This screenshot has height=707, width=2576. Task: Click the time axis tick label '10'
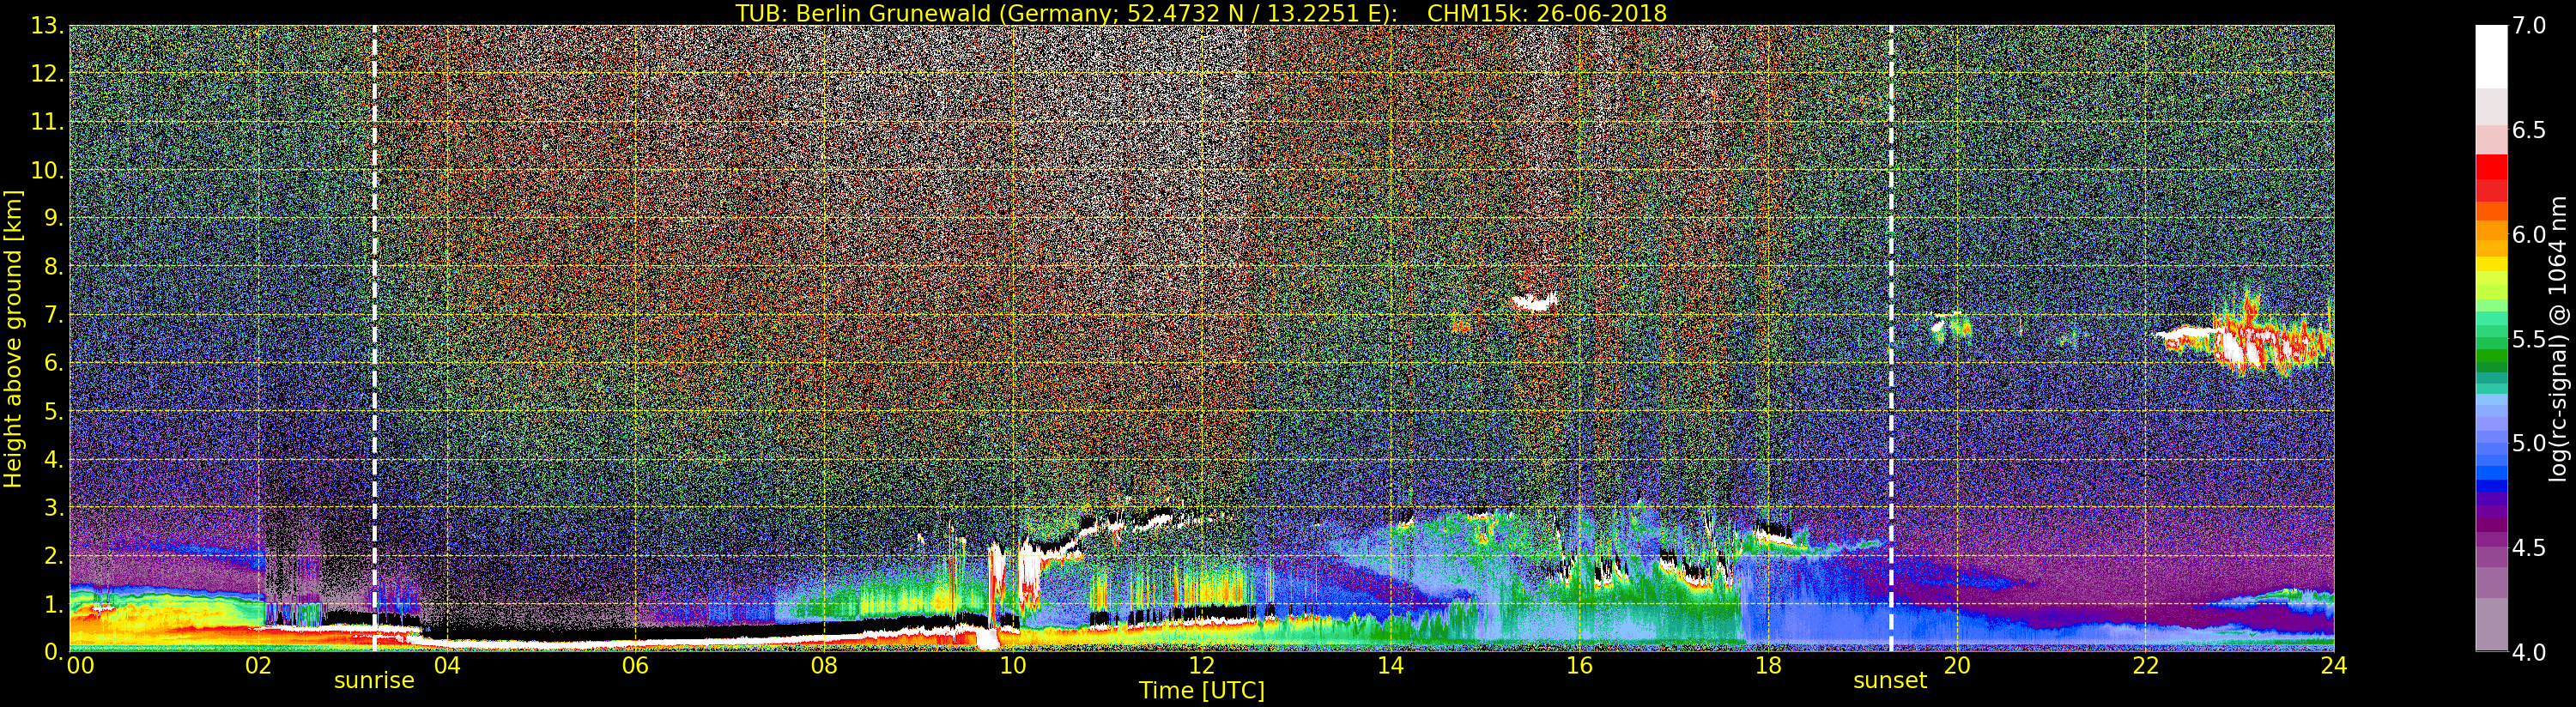point(1013,666)
